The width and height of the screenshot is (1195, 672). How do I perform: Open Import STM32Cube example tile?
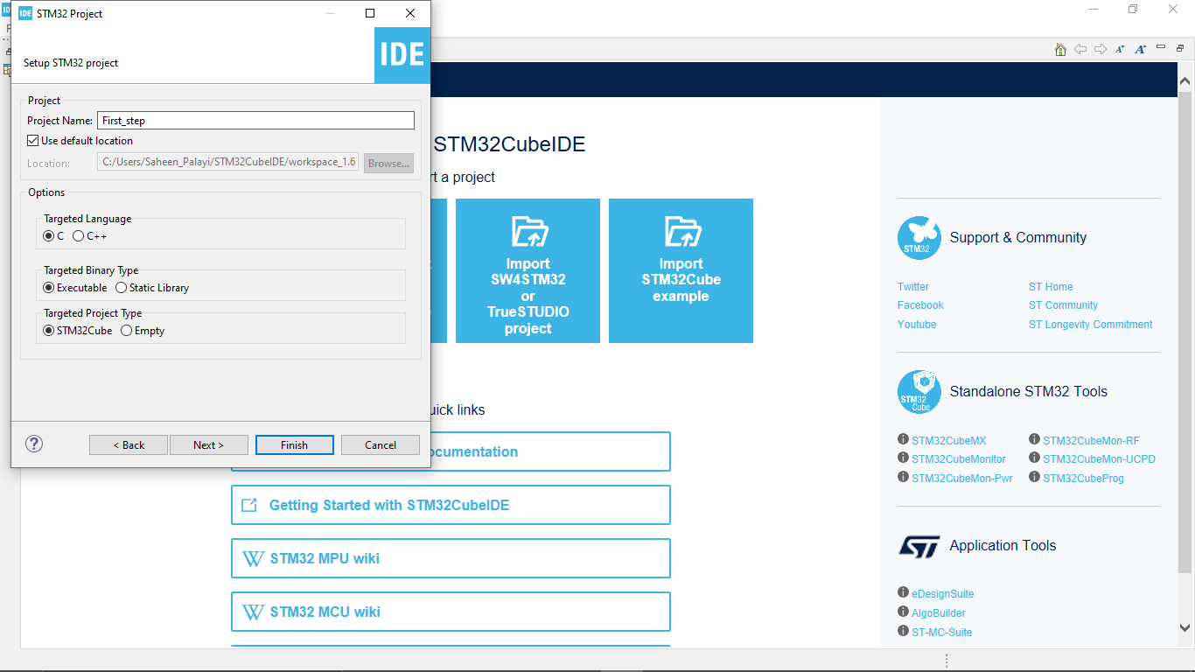(681, 270)
